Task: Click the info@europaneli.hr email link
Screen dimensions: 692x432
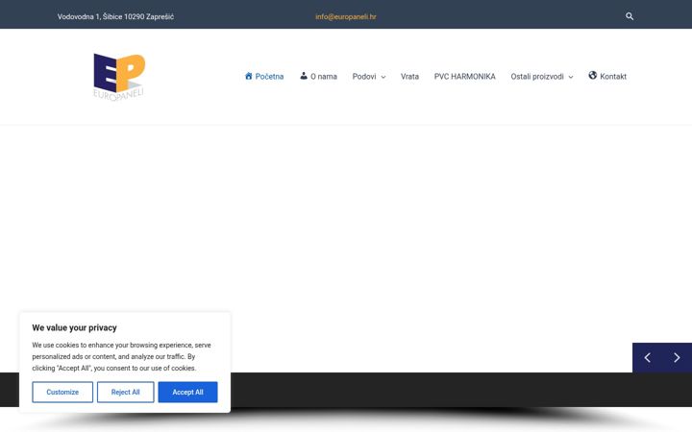Action: coord(346,16)
